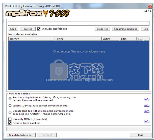Click the truncated L... column header
This screenshot has width=154, height=140.
click(140, 39)
